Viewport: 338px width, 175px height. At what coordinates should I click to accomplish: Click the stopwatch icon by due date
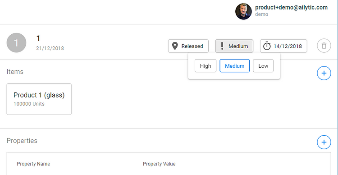(267, 46)
